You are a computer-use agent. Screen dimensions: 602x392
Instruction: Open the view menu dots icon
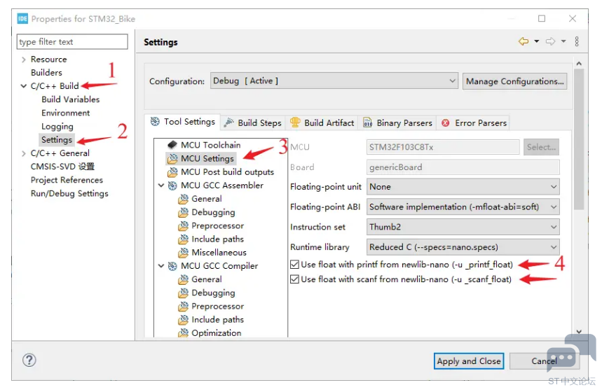(577, 41)
